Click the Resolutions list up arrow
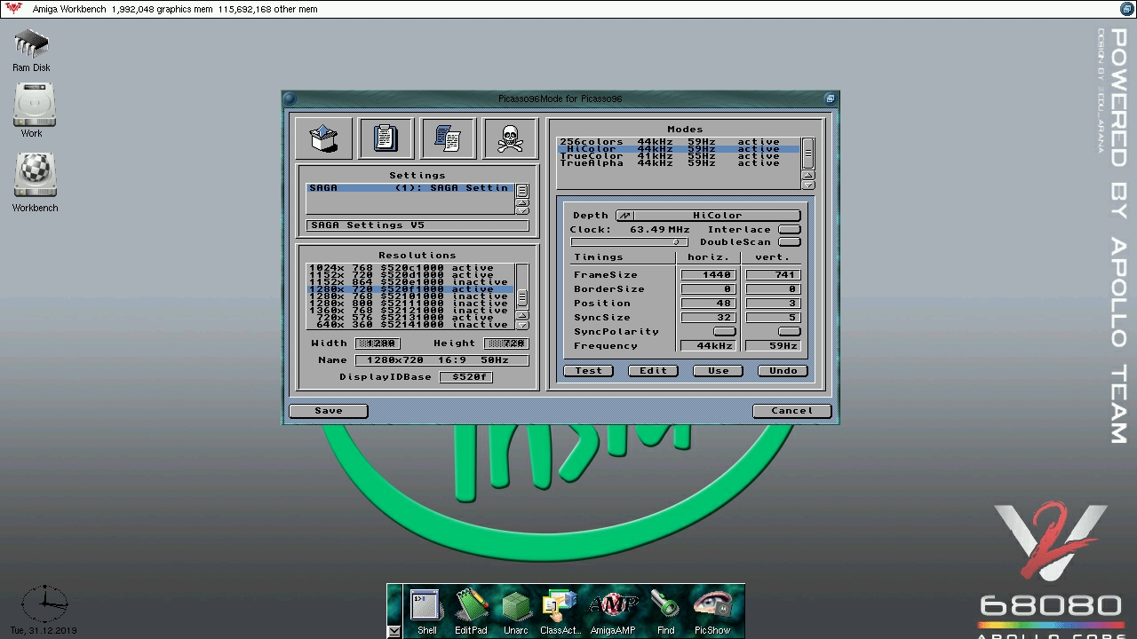Screen dimensions: 1137x639 pyautogui.click(x=522, y=315)
